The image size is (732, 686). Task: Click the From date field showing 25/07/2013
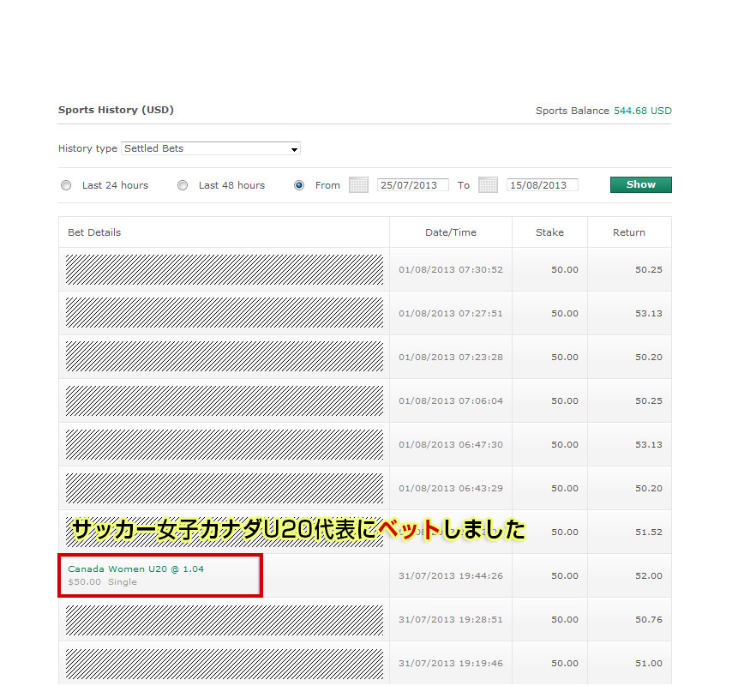click(x=412, y=185)
